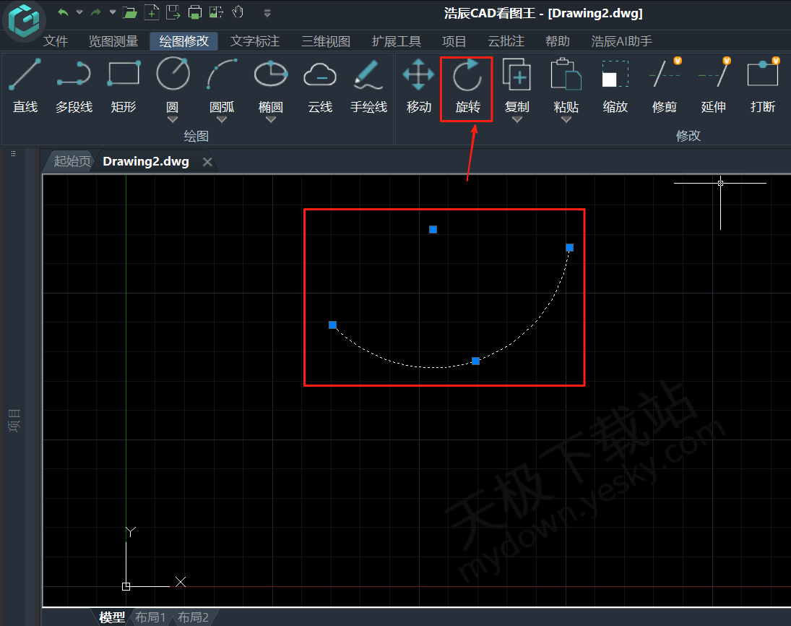This screenshot has width=791, height=626.
Task: Click the 旋转 rotate tool
Action: point(467,87)
